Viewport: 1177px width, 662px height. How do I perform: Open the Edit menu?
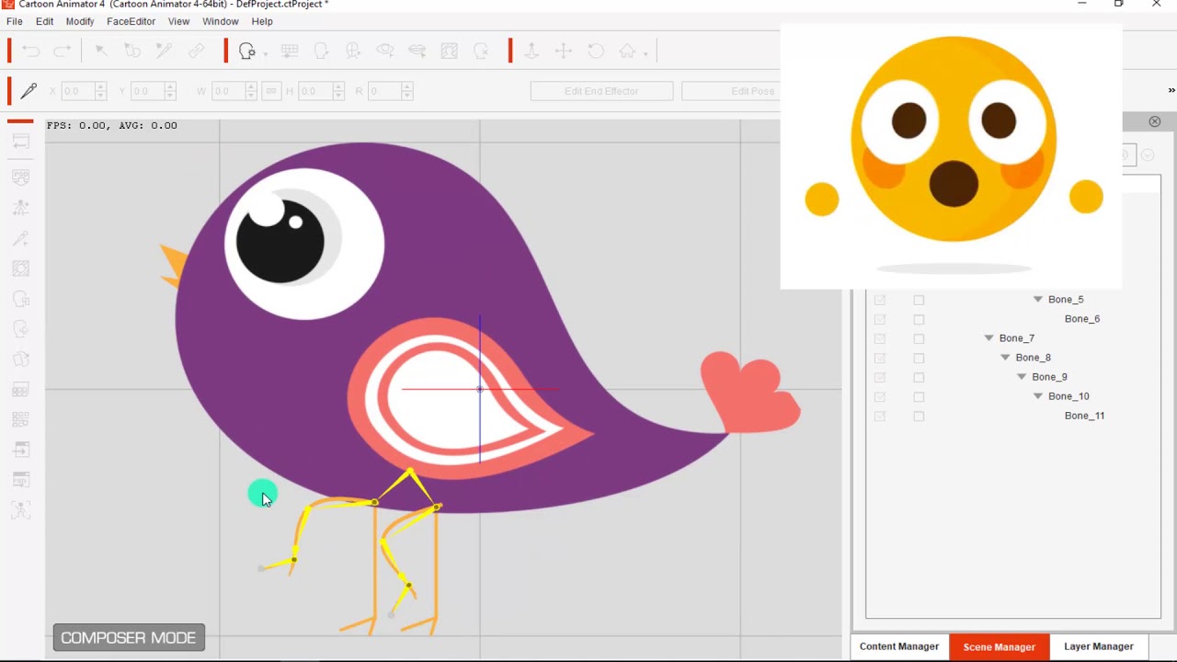click(44, 21)
